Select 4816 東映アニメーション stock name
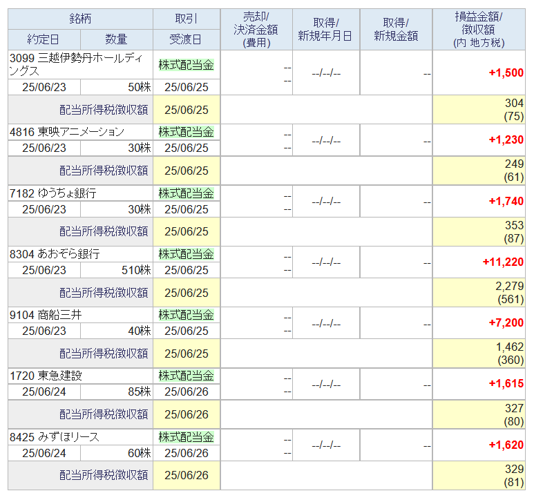This screenshot has width=534, height=502. (x=67, y=132)
